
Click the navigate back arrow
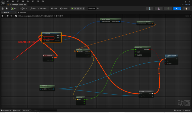tap(8, 16)
